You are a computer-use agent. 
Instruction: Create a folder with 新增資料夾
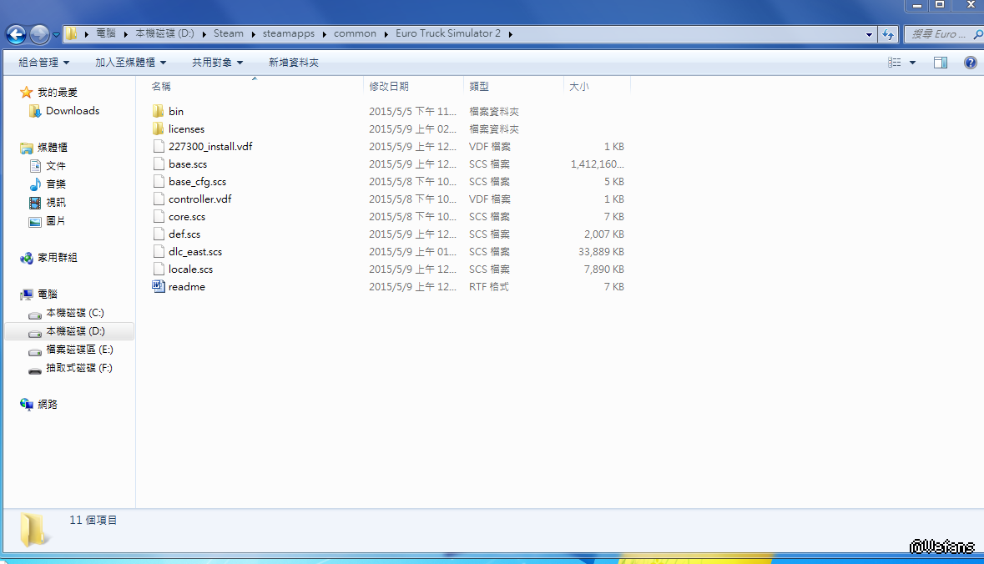point(294,62)
